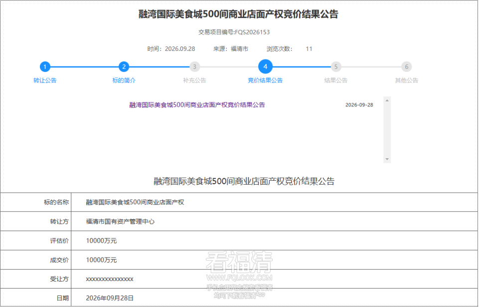Click the 标的名称 row label
The image size is (479, 307).
(56, 202)
